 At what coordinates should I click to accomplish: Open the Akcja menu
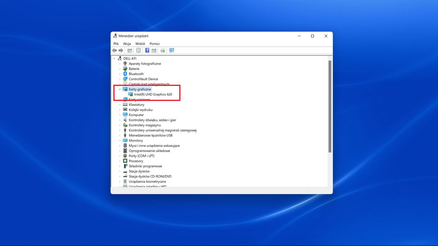coord(127,43)
